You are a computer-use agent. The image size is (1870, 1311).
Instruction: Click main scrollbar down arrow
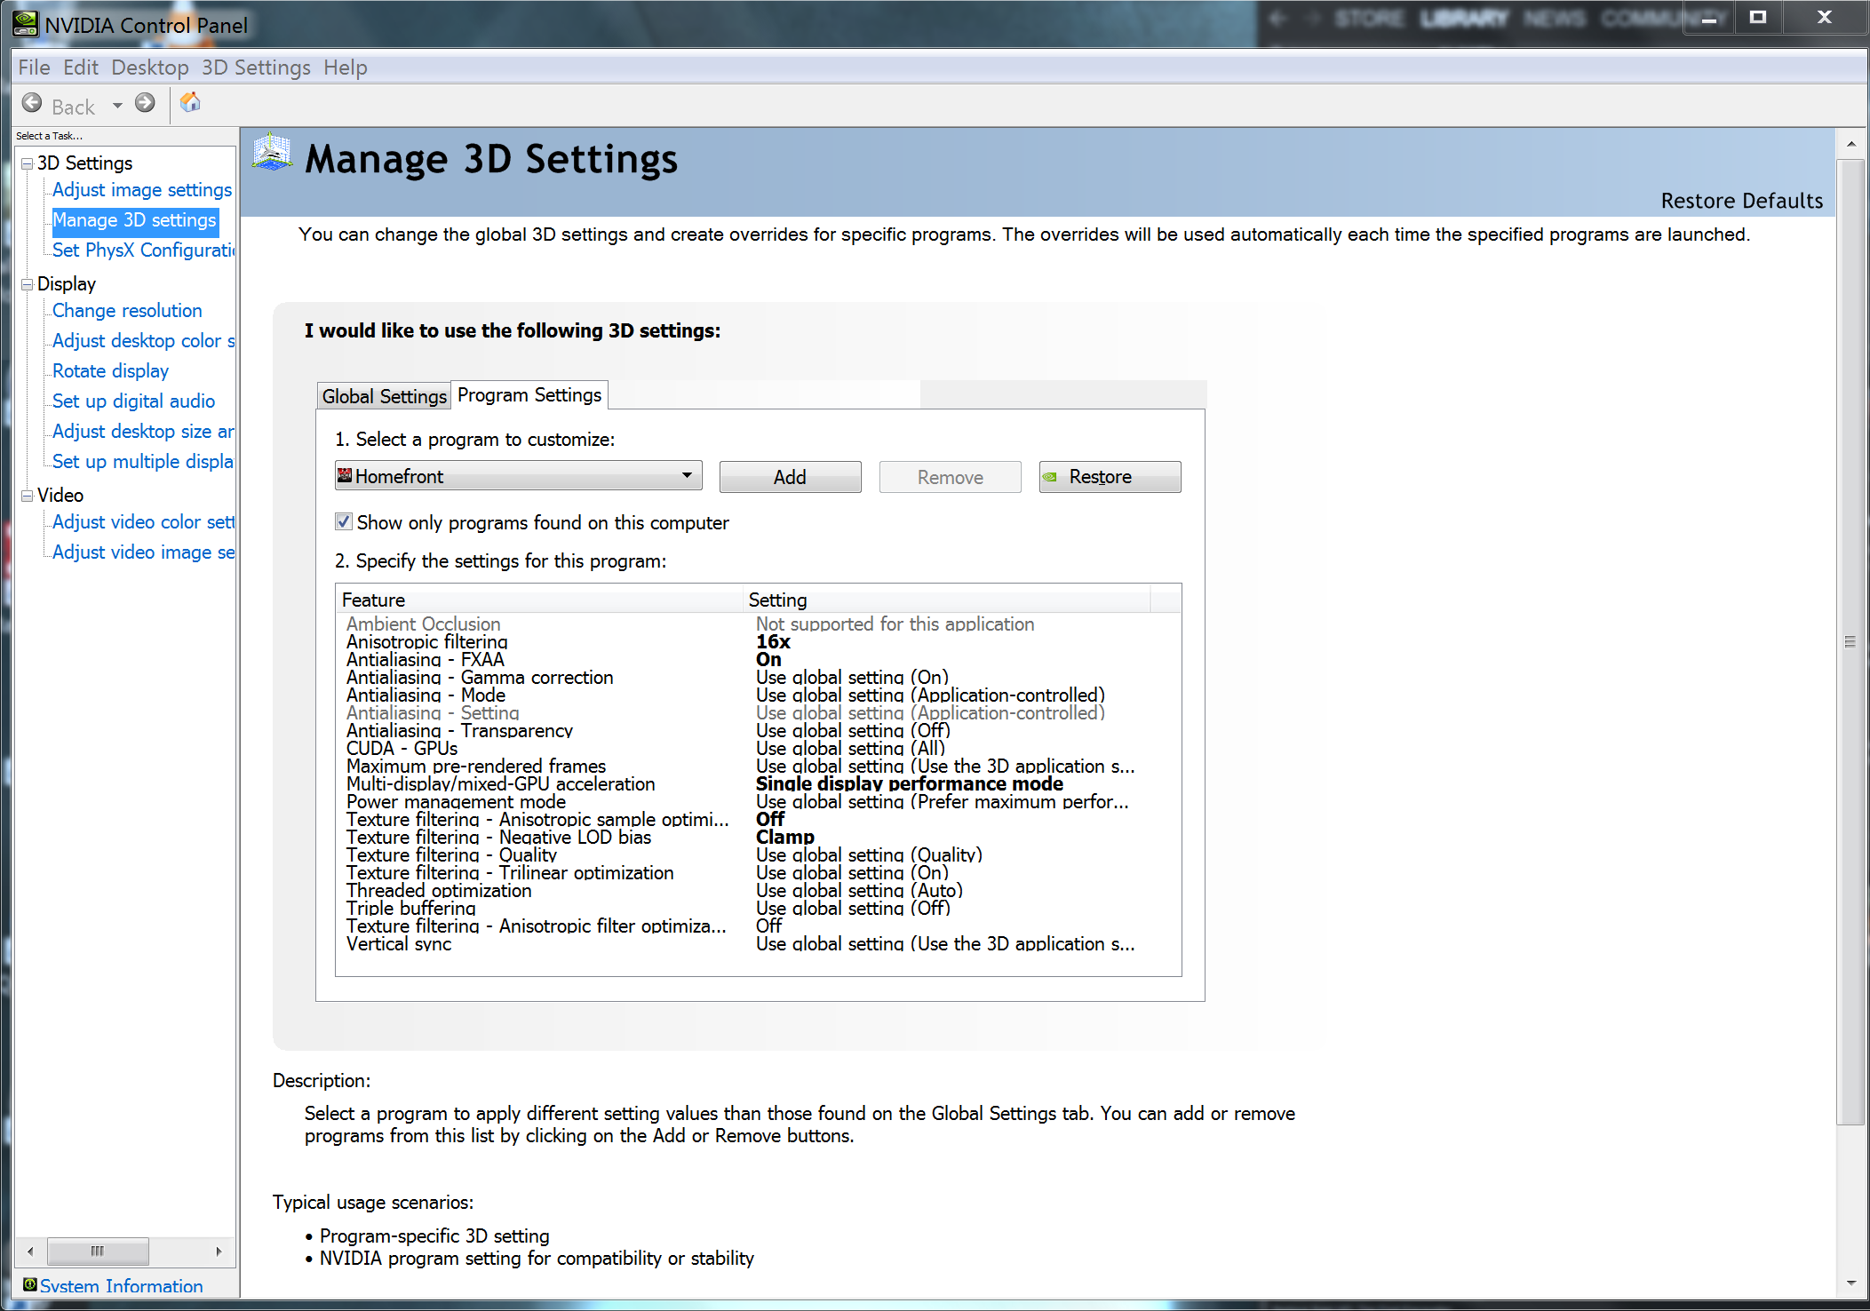[1850, 1283]
